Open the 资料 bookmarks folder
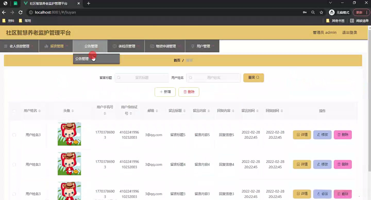Viewport: 371px width, 200px height. click(x=8, y=21)
